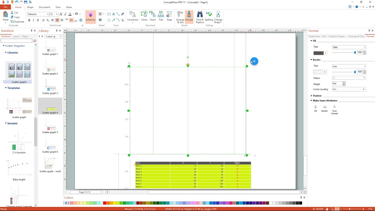Collapse the Libraries section
The height and width of the screenshot is (211, 375).
tap(6, 52)
